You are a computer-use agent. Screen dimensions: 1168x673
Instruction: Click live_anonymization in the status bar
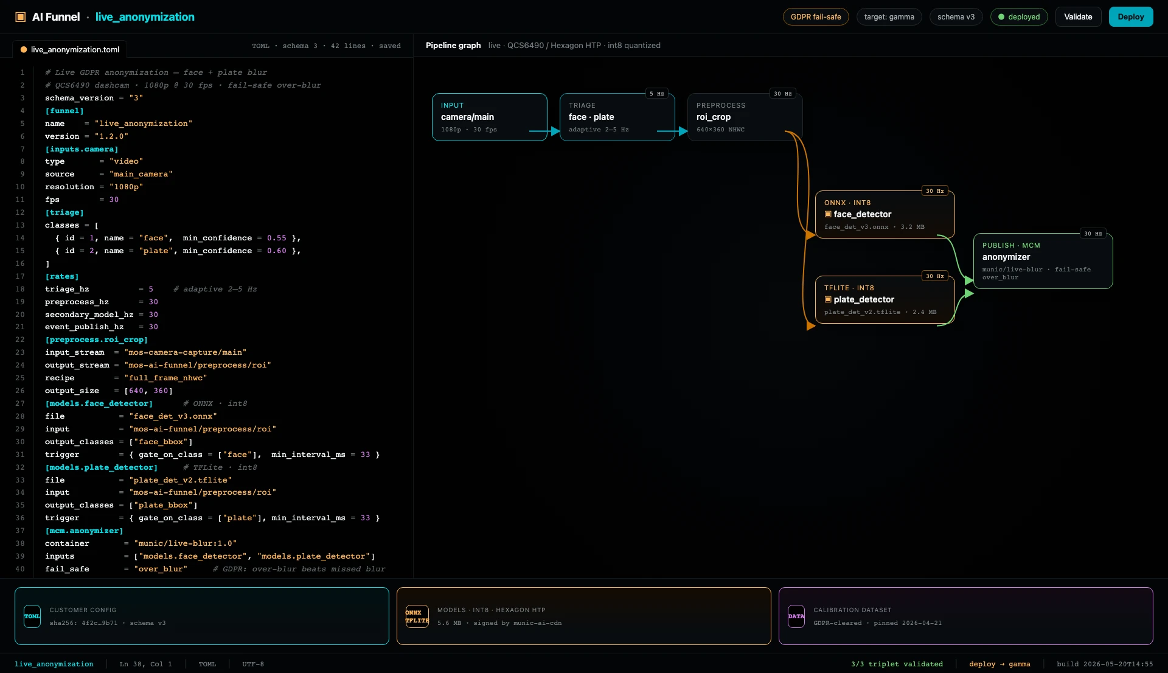(54, 664)
